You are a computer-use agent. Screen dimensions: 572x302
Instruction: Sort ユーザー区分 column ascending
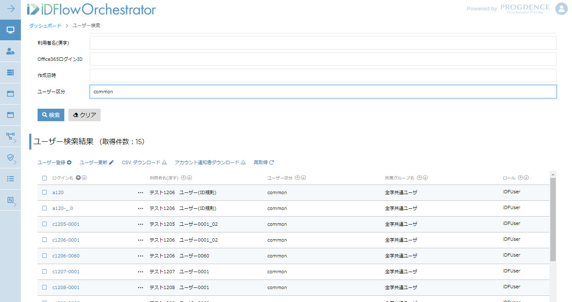[x=297, y=178]
